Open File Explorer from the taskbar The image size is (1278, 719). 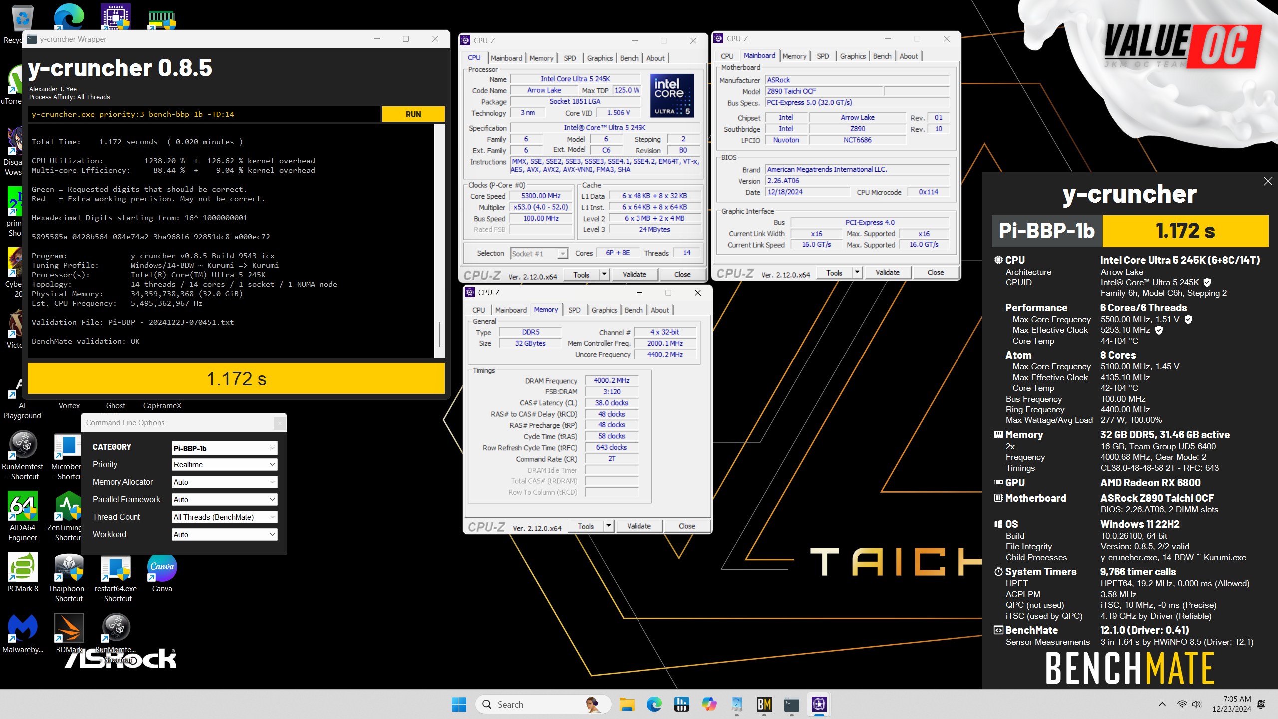click(x=627, y=704)
